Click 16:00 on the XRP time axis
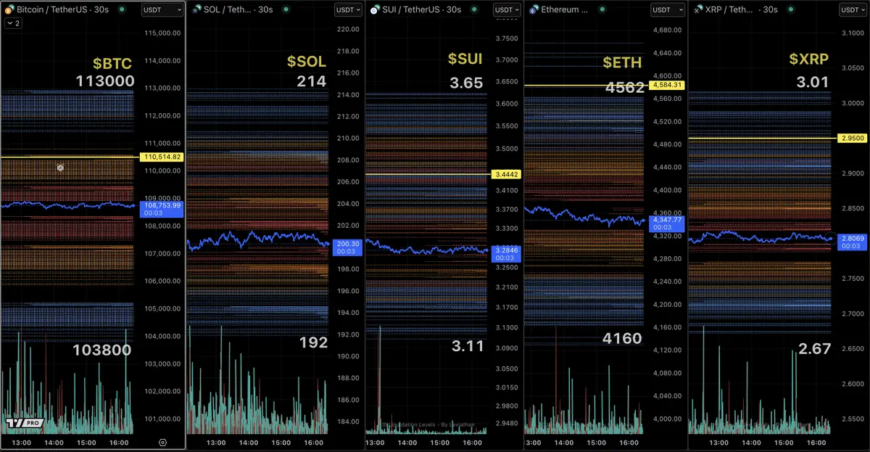 point(818,443)
